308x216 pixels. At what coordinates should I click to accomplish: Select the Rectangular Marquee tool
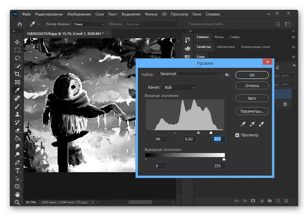(17, 50)
